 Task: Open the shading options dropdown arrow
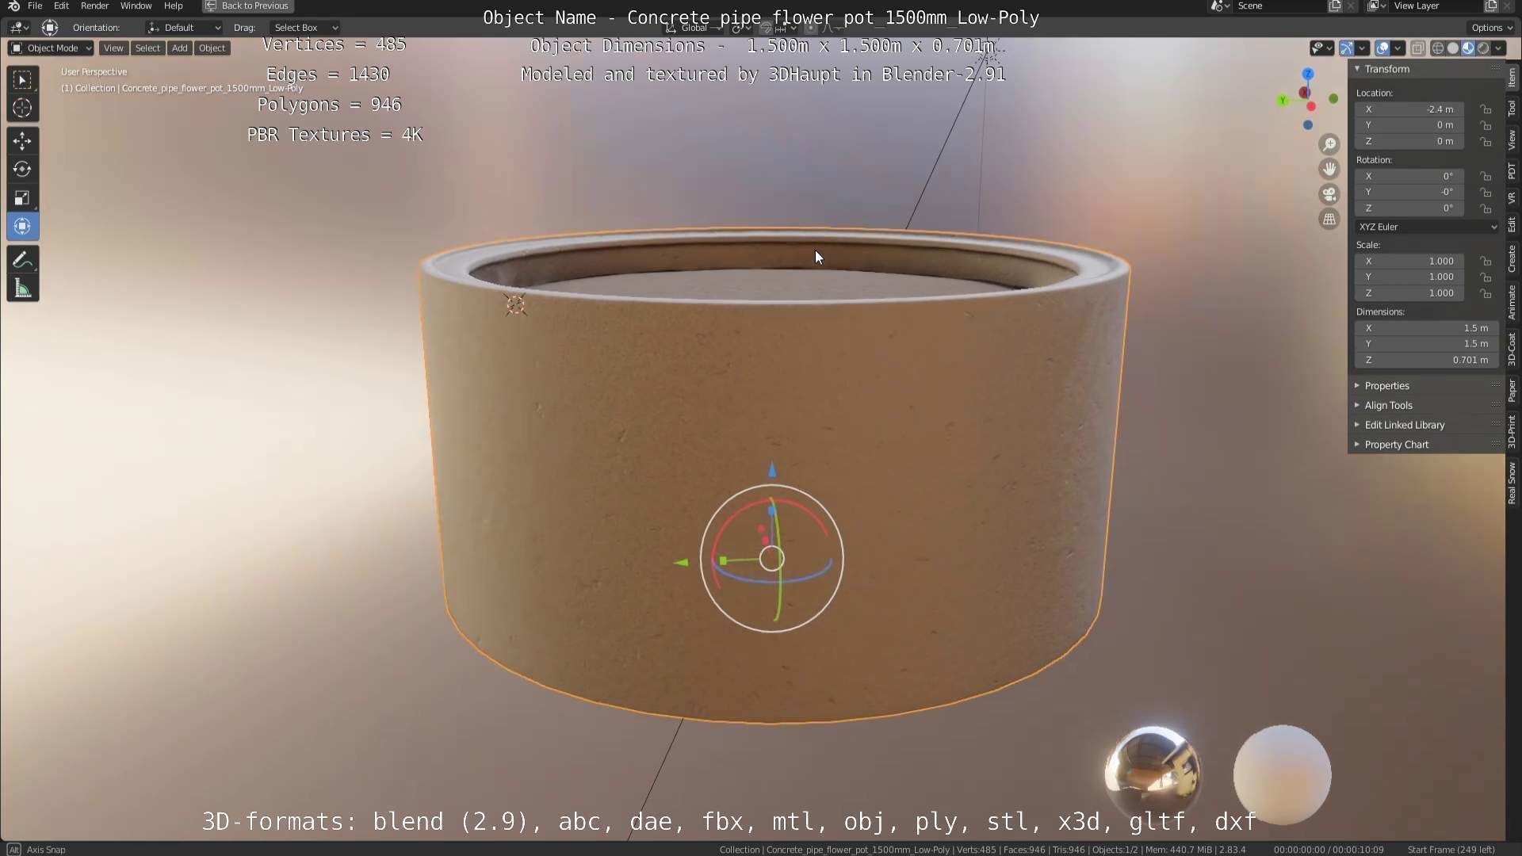(x=1499, y=48)
